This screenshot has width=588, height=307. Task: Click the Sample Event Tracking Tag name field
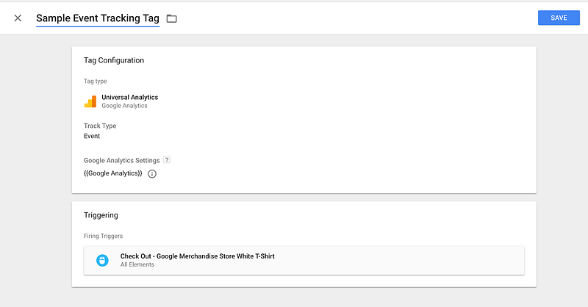click(98, 18)
